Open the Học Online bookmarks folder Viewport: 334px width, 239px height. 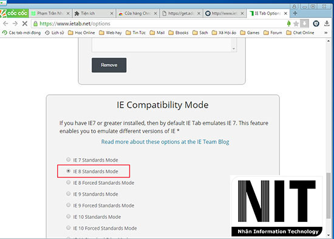click(81, 33)
